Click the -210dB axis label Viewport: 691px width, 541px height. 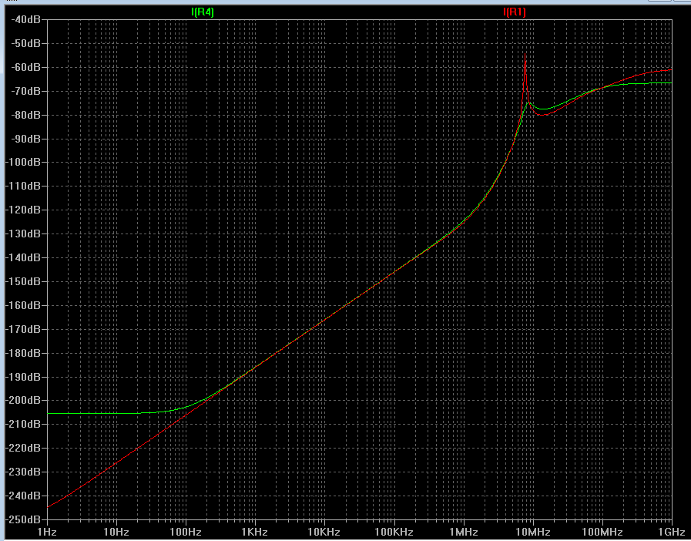point(22,424)
